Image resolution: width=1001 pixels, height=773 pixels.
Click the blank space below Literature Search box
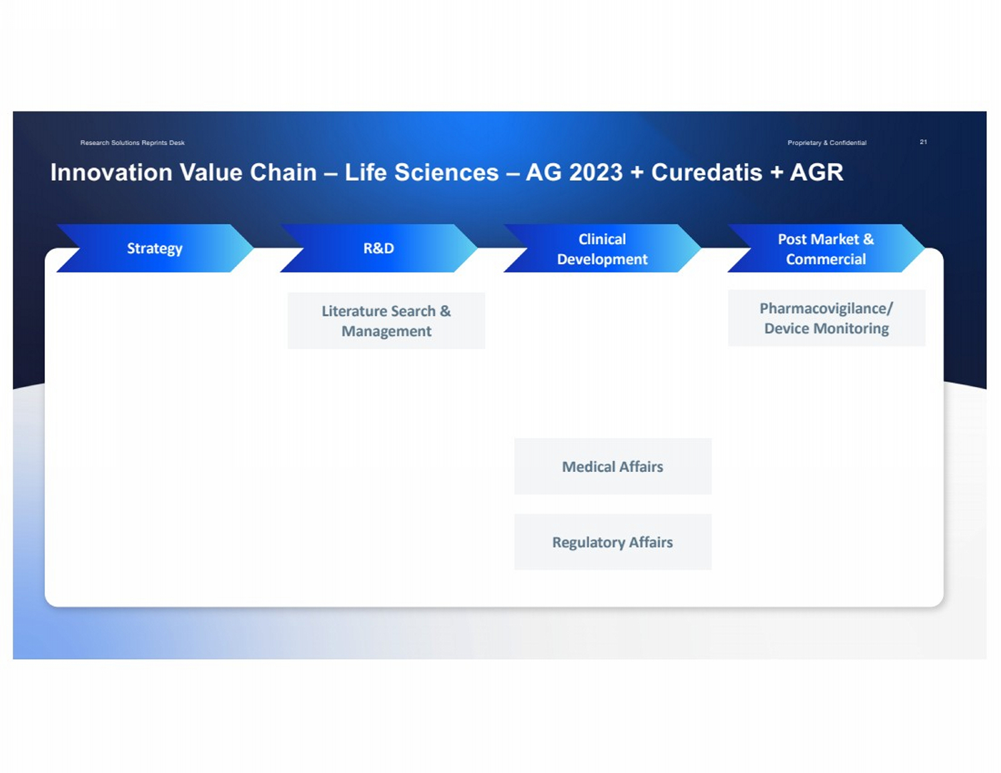click(x=386, y=467)
